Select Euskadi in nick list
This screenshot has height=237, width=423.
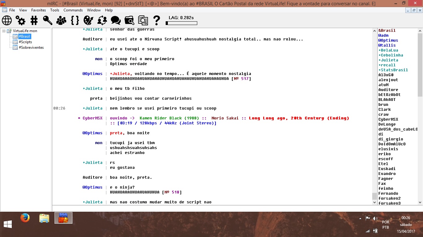click(x=387, y=169)
